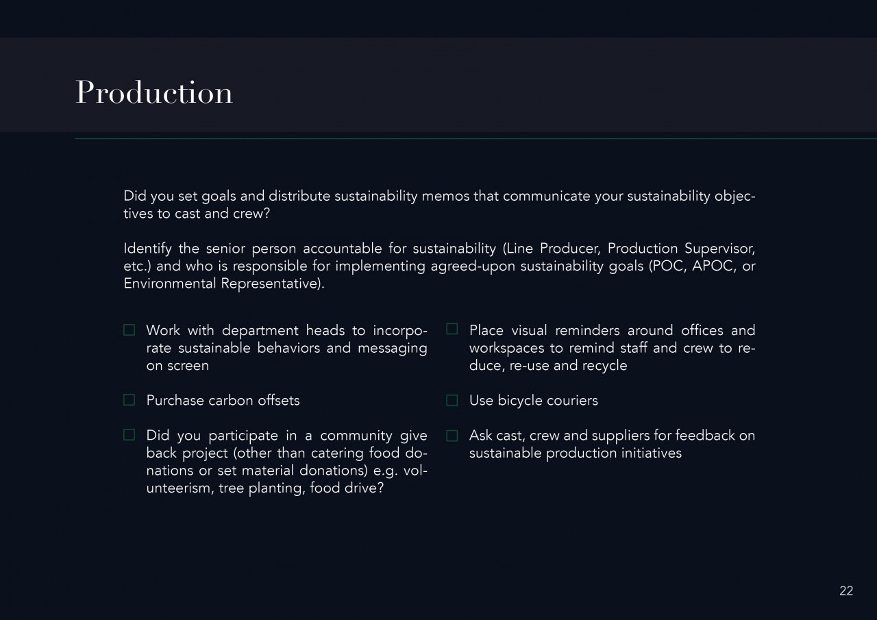The width and height of the screenshot is (877, 620).
Task: Enable the 'Use bicycle couriers' checkbox
Action: point(452,400)
